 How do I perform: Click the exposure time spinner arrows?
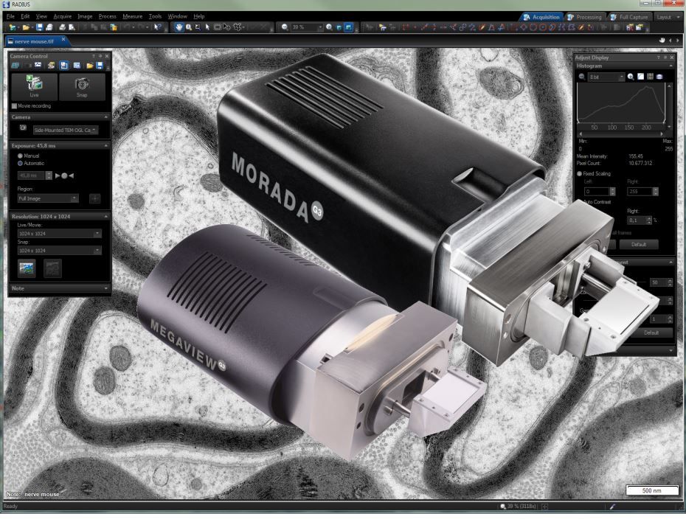click(x=49, y=175)
